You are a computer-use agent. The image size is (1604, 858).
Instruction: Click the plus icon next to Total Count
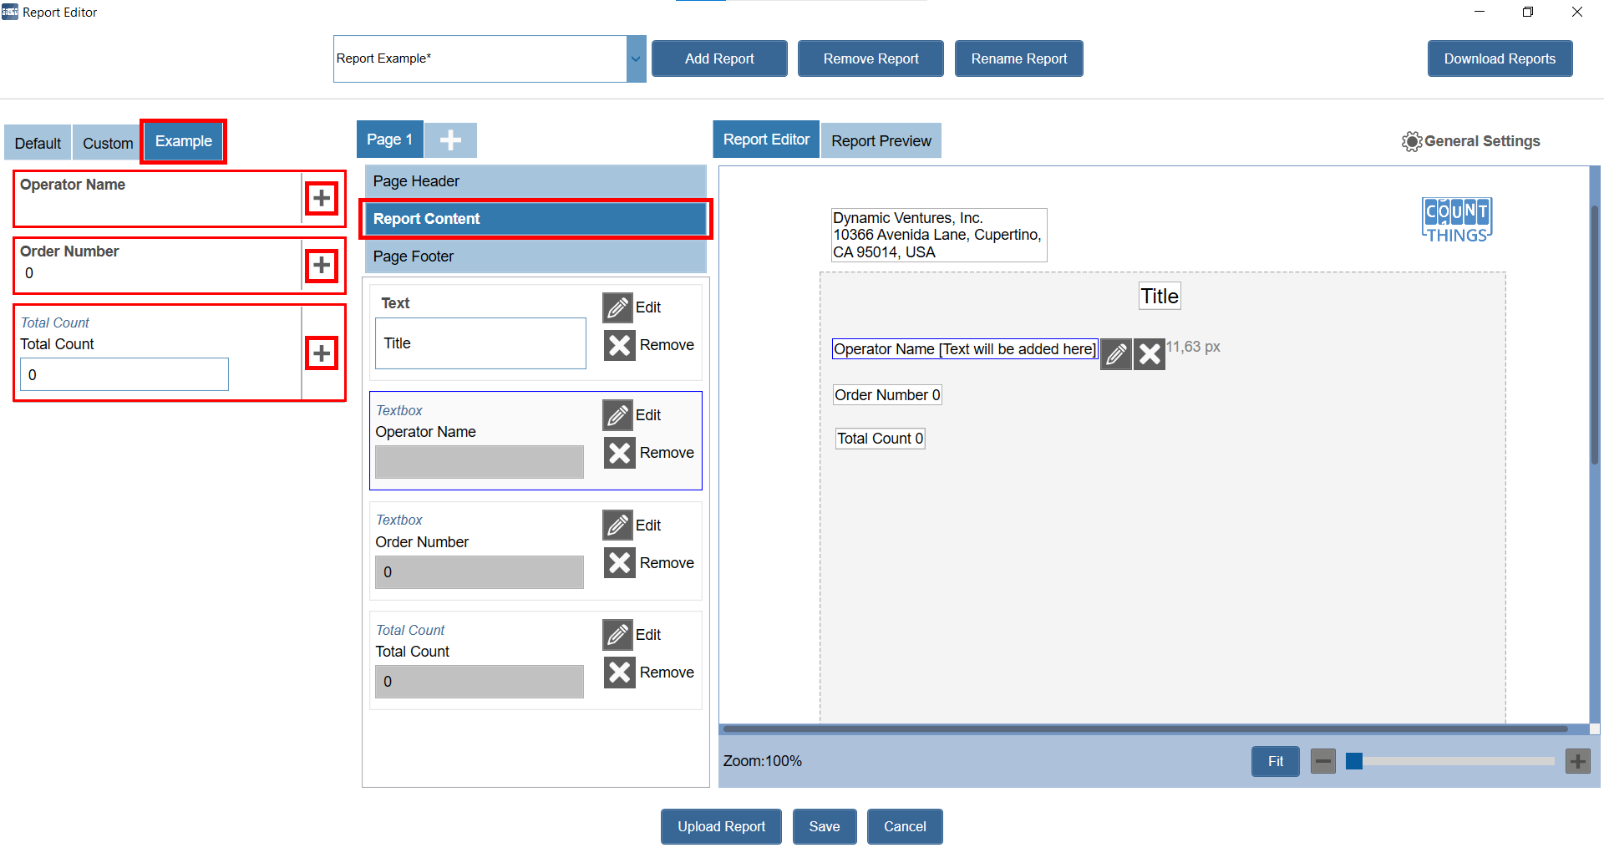point(322,353)
